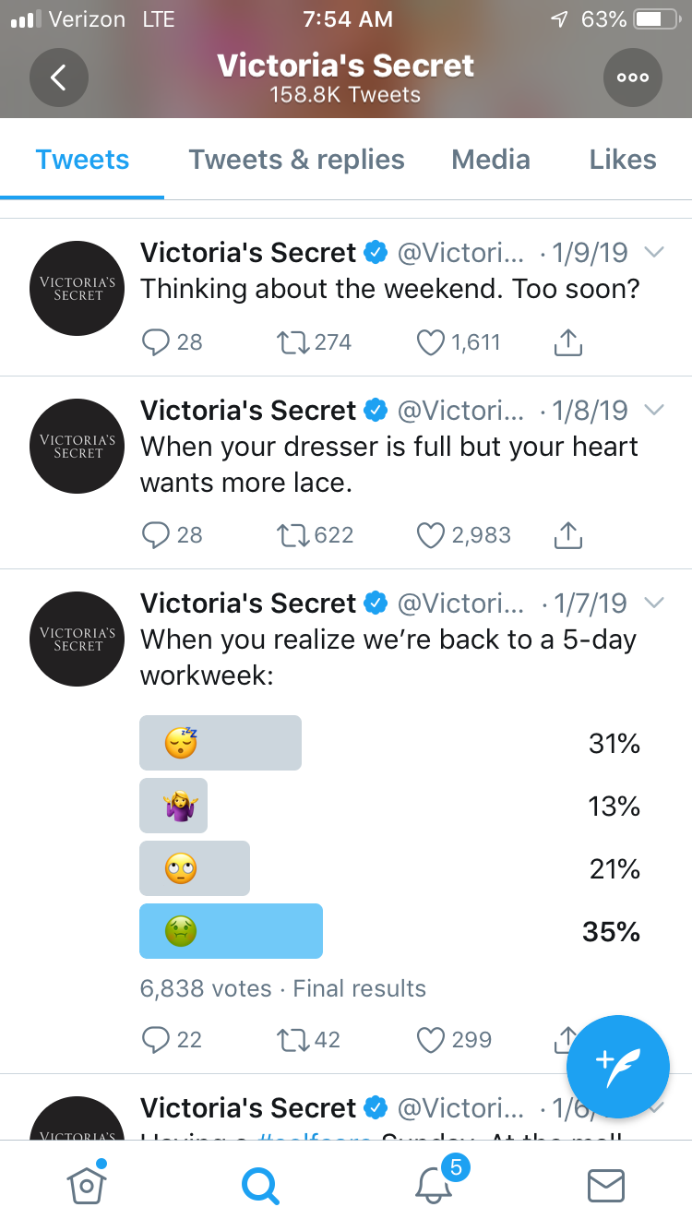692x1231 pixels.
Task: Tap the back arrow button
Action: [58, 78]
